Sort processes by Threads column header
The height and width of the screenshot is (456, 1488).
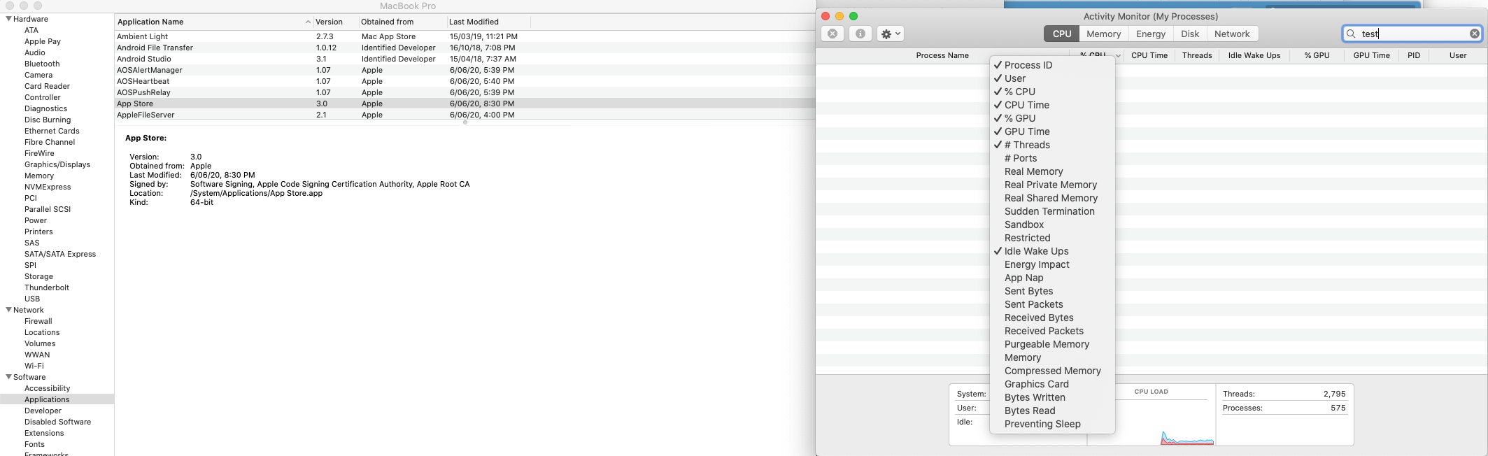click(x=1196, y=55)
